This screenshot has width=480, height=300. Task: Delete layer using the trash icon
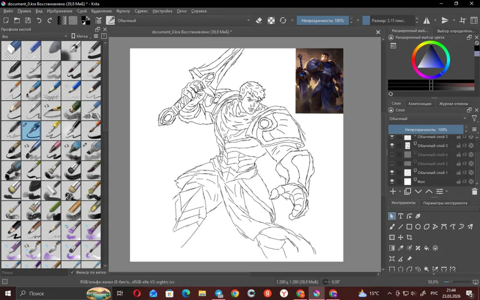pos(474,191)
